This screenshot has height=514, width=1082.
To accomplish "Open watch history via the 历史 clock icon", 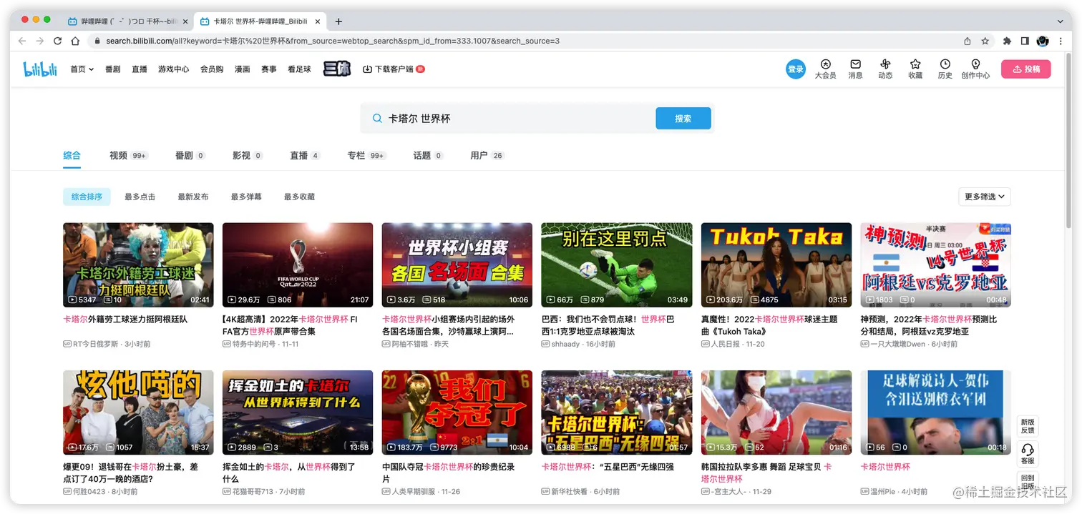I will click(x=945, y=69).
